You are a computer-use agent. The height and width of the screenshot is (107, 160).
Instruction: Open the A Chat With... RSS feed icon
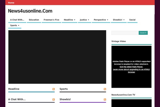coord(54,100)
